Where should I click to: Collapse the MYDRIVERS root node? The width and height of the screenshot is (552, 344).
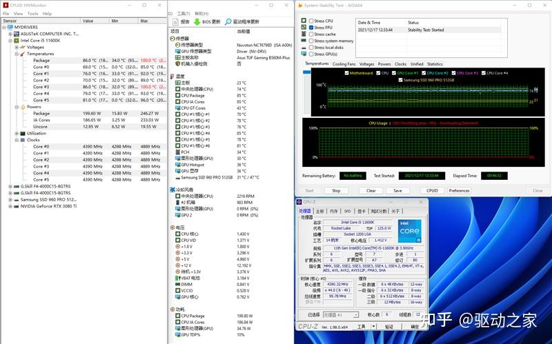[4, 27]
